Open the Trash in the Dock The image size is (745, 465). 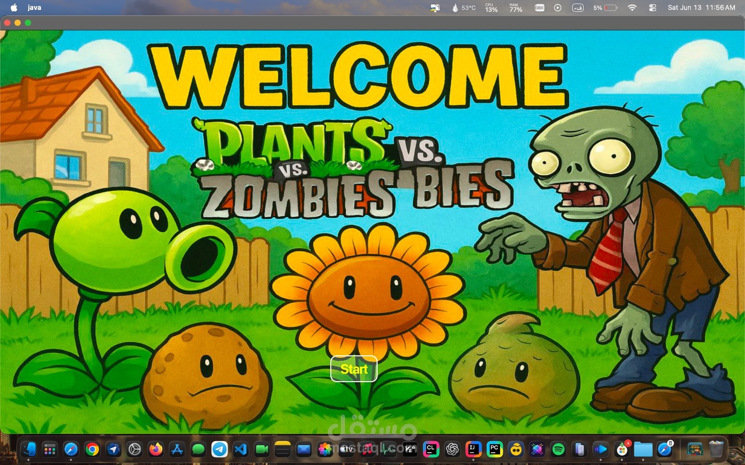point(716,450)
